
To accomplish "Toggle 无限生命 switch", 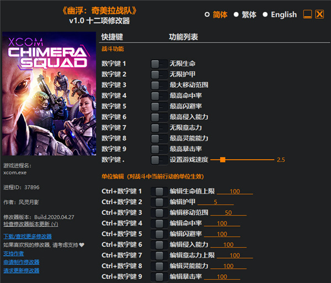I will pos(159,64).
